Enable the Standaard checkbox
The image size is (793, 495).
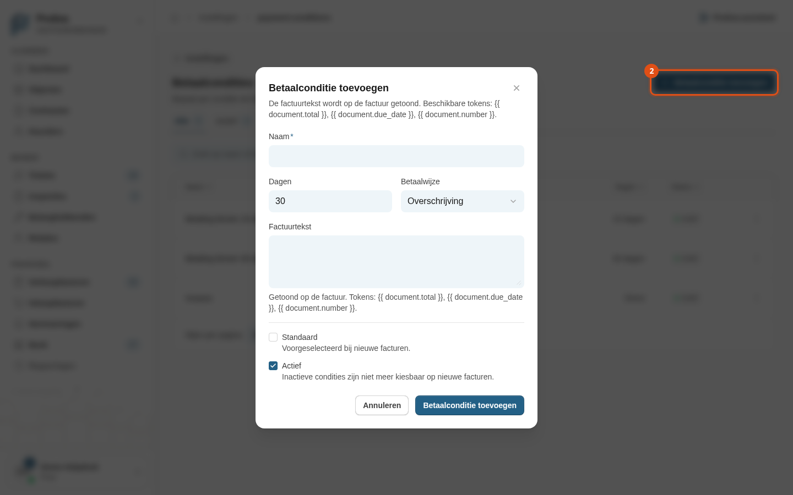click(x=273, y=337)
